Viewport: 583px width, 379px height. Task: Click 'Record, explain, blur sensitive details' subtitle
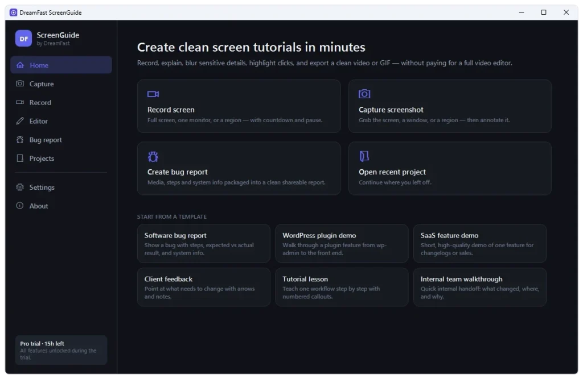pyautogui.click(x=324, y=63)
